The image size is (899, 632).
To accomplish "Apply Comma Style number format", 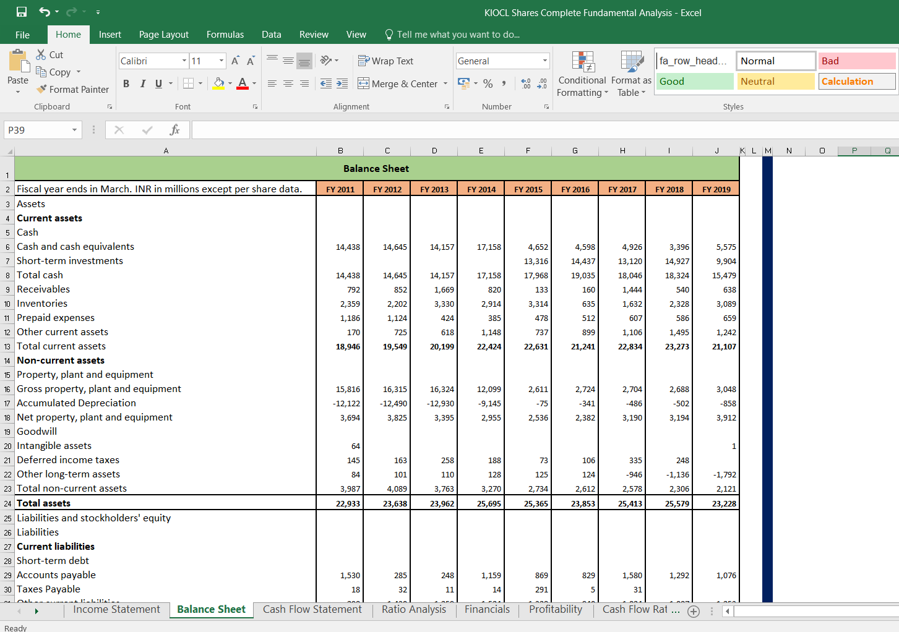I will click(504, 83).
